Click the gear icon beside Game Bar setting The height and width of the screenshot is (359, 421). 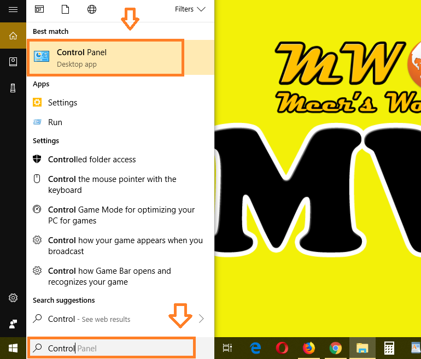pos(37,270)
